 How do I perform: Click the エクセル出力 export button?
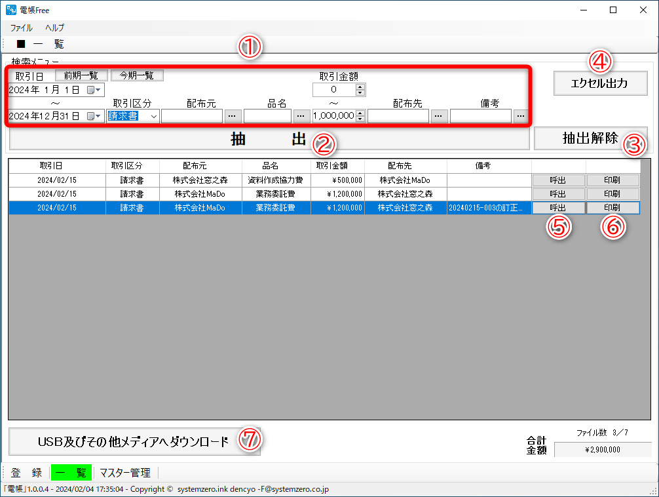point(599,83)
